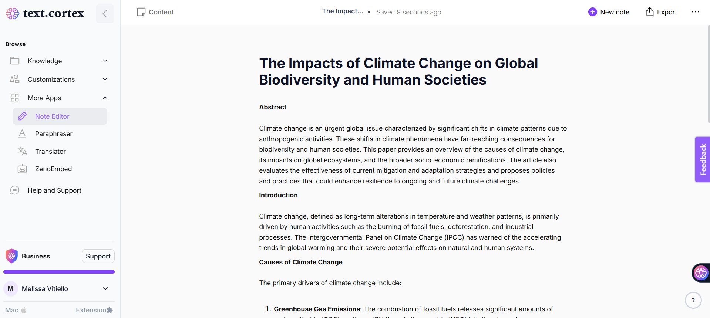The height and width of the screenshot is (318, 710).
Task: Click the question mark help button
Action: (693, 300)
